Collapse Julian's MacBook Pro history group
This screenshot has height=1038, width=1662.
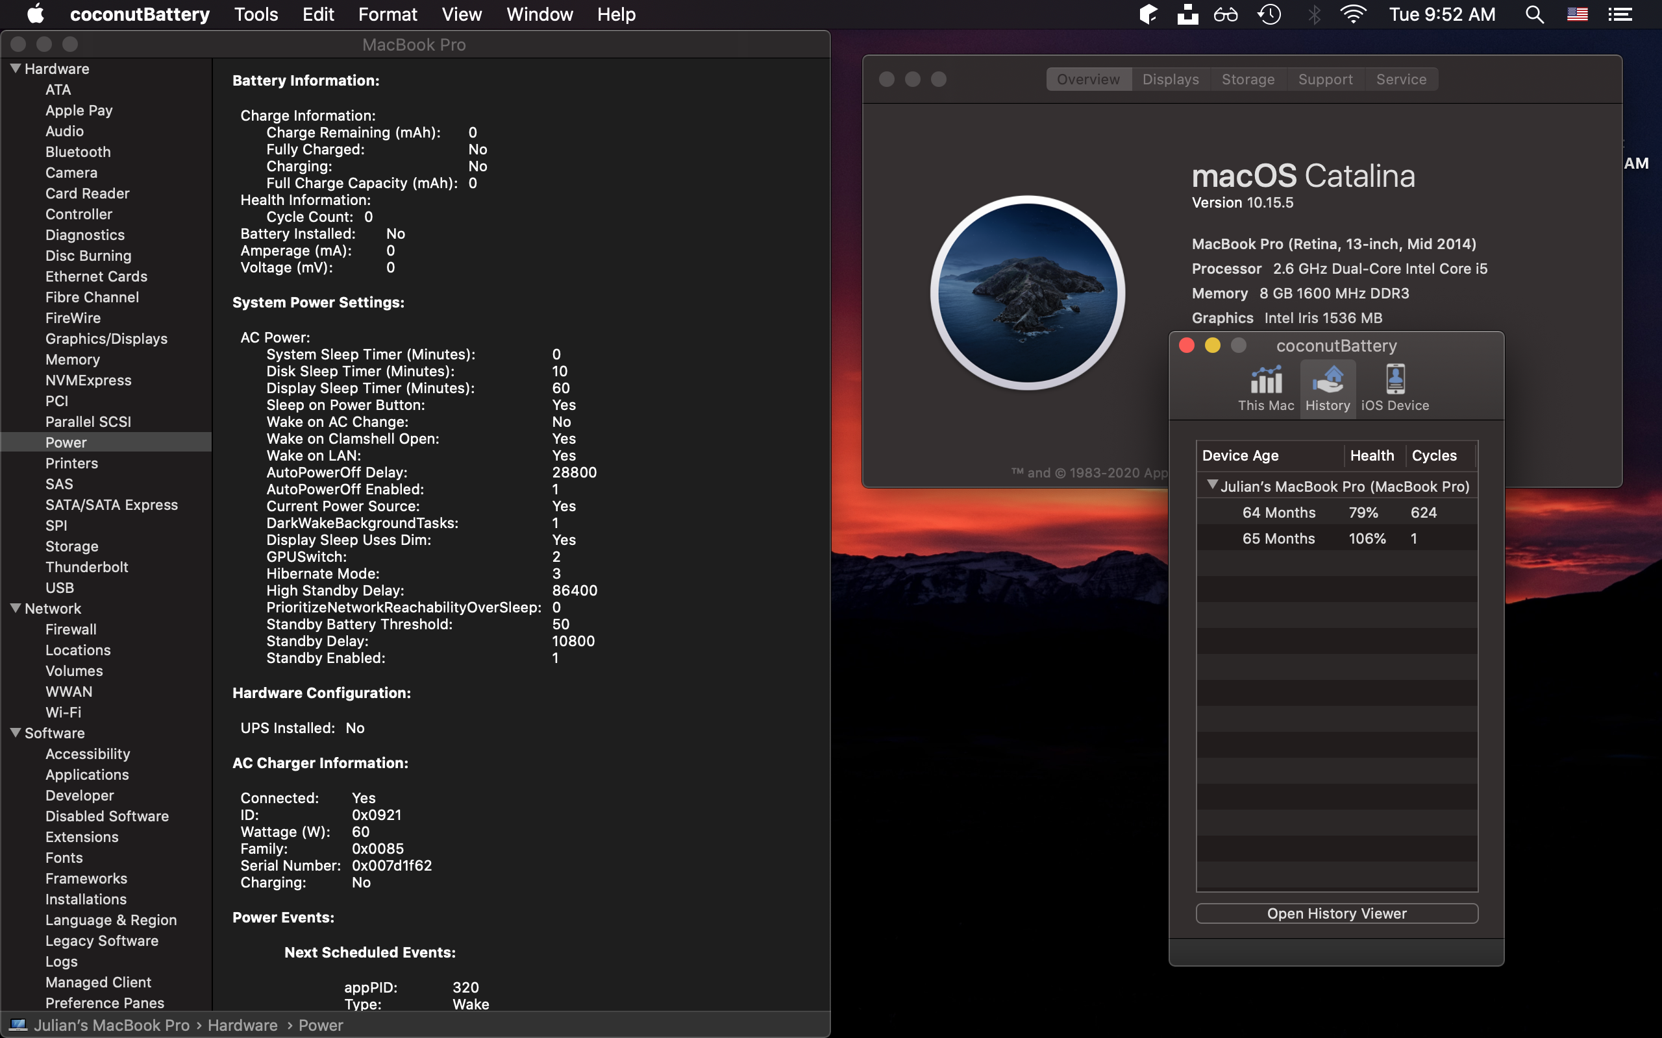pyautogui.click(x=1212, y=485)
